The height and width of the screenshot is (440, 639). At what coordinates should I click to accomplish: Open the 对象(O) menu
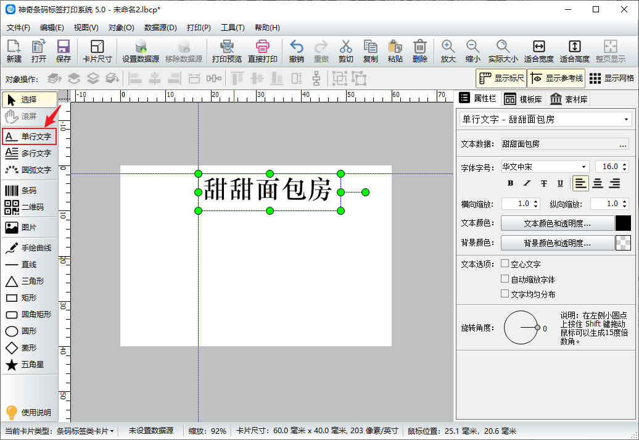click(121, 28)
